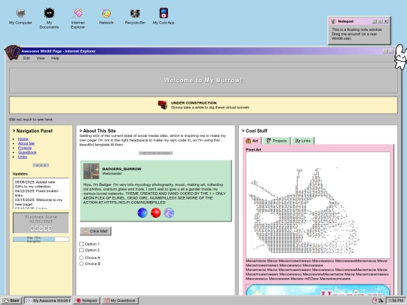Select the Choice A radio button
This screenshot has height=305, width=407.
(x=81, y=258)
